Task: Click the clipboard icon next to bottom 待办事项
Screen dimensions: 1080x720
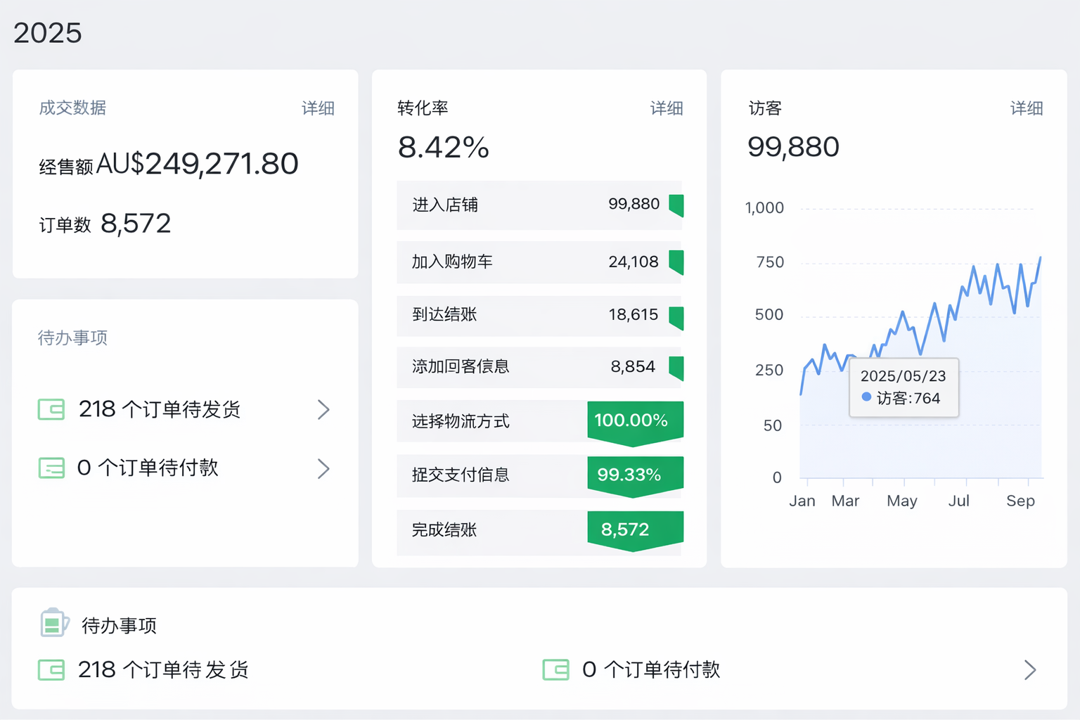Action: (54, 623)
